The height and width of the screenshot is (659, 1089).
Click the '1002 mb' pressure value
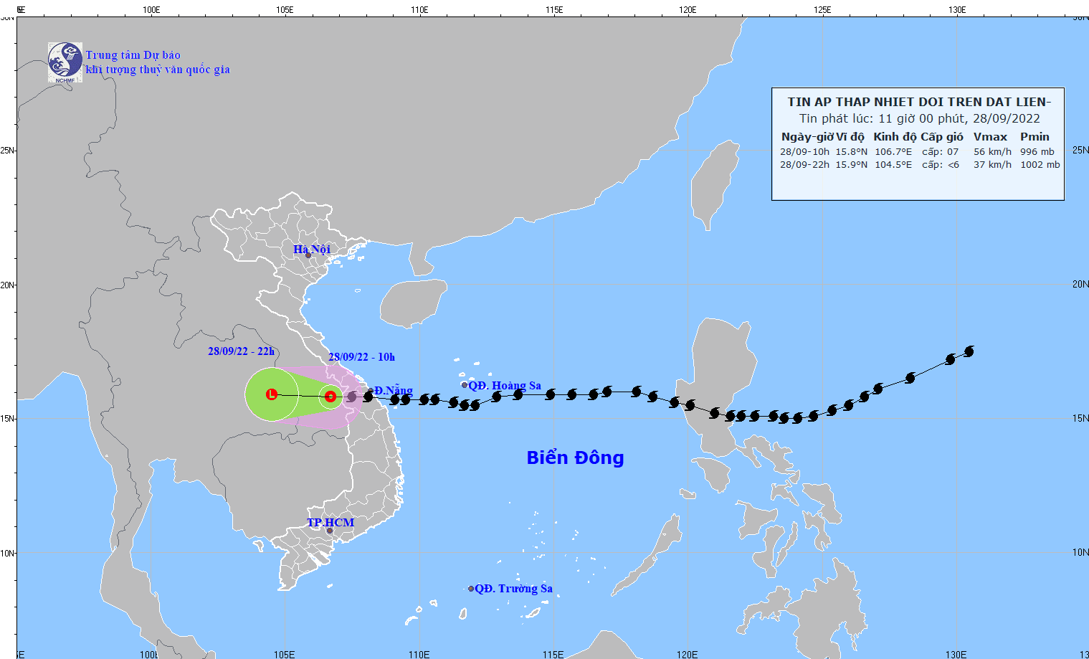(x=1040, y=164)
